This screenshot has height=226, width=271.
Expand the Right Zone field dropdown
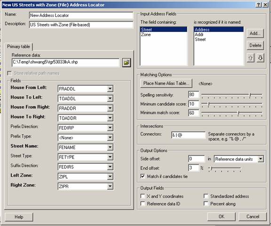tap(110, 186)
